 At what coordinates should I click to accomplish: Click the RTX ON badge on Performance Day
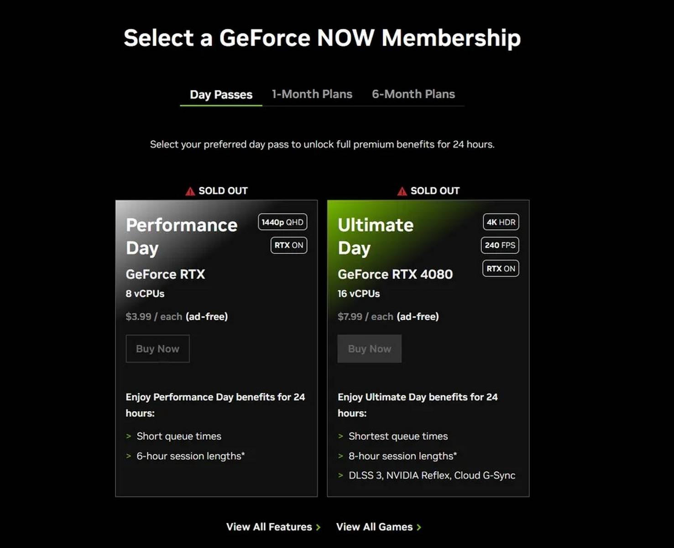pyautogui.click(x=288, y=245)
